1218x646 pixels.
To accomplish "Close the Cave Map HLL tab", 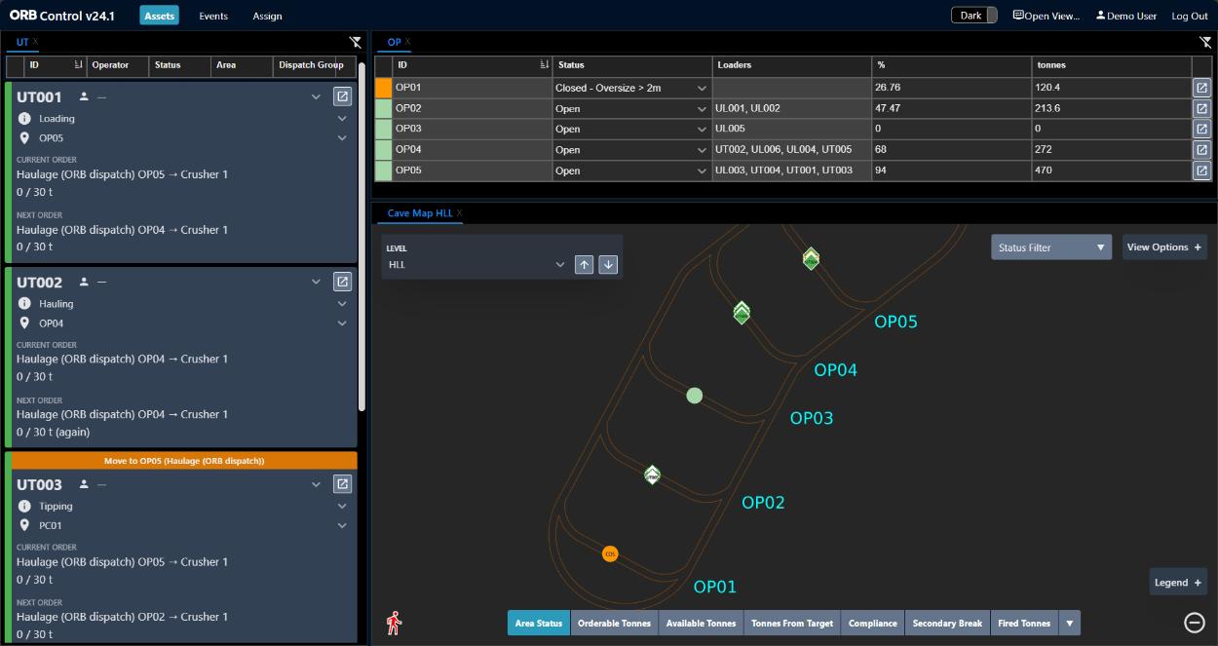I will 460,213.
